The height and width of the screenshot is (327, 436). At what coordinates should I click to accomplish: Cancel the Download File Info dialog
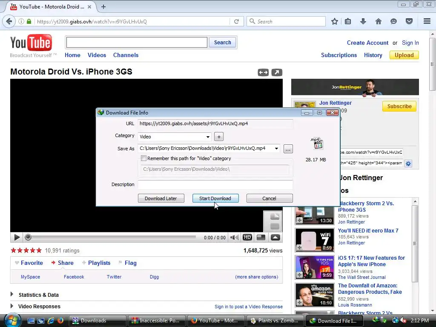pos(269,198)
